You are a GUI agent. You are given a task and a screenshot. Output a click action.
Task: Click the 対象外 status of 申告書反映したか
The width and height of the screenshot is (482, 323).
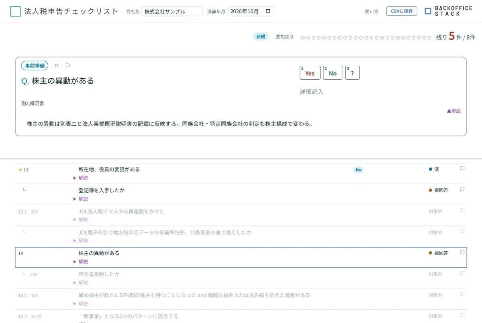coord(435,274)
